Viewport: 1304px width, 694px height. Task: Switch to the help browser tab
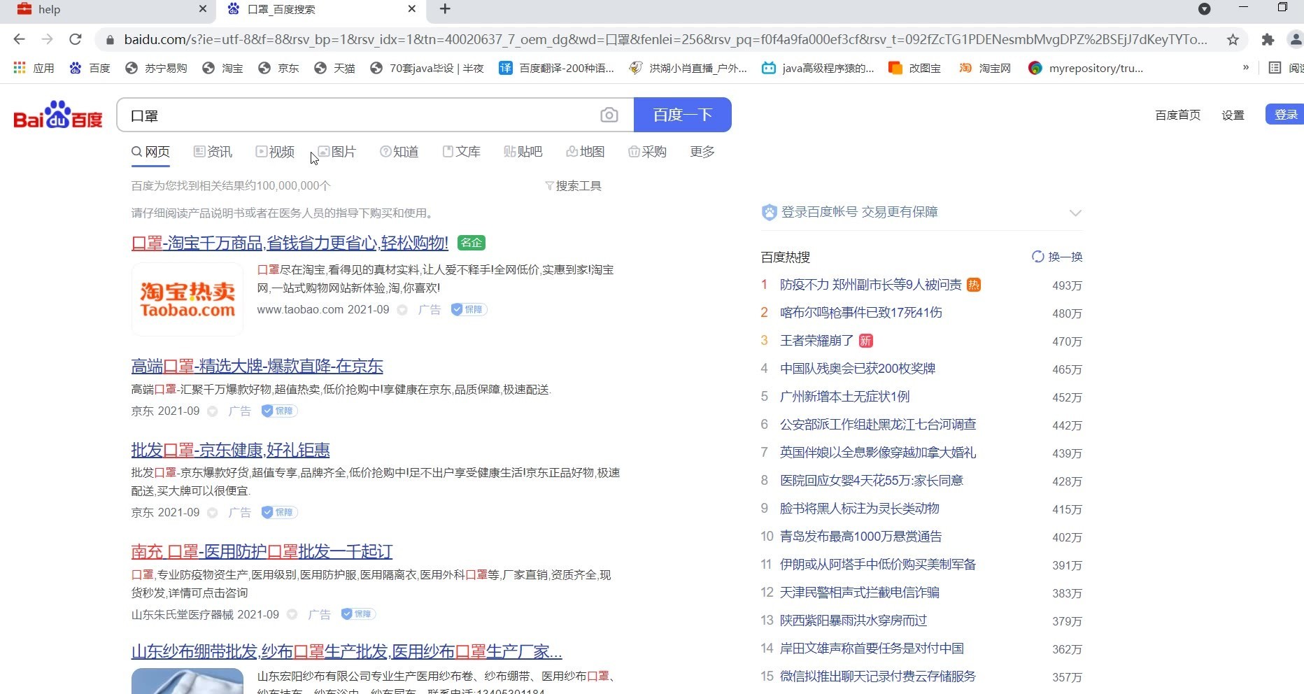tap(108, 9)
